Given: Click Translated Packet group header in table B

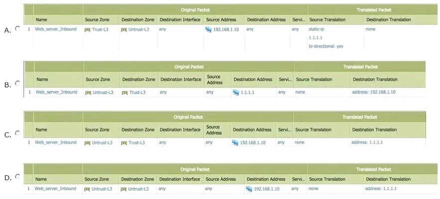Looking at the screenshot, I should 360,67.
